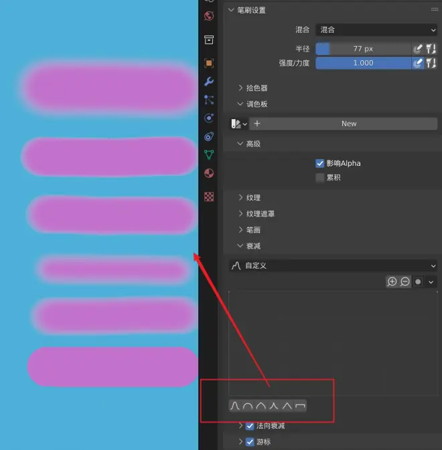Open the palette browse dropdown icon
Image resolution: width=442 pixels, height=450 pixels.
point(239,124)
